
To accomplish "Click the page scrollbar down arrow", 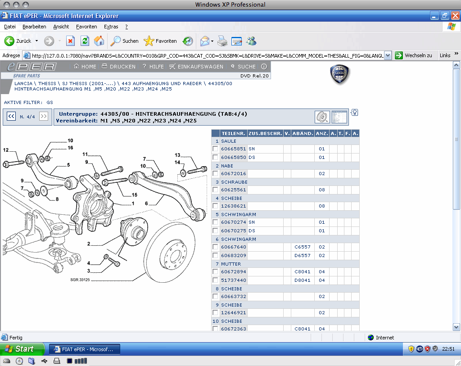I will (x=456, y=327).
